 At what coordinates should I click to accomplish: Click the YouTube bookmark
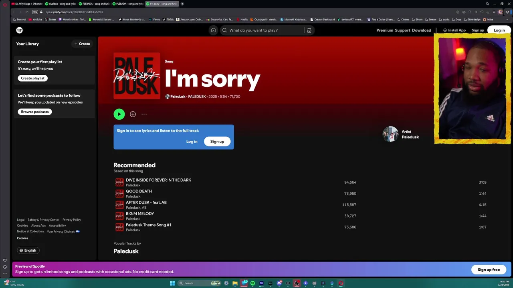pos(35,19)
